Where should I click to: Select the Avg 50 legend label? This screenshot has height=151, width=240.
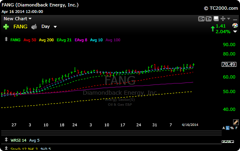[x=30, y=40]
